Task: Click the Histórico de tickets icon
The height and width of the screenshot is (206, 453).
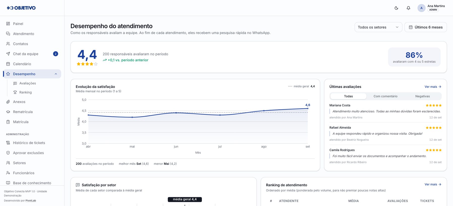Action: tap(8, 143)
